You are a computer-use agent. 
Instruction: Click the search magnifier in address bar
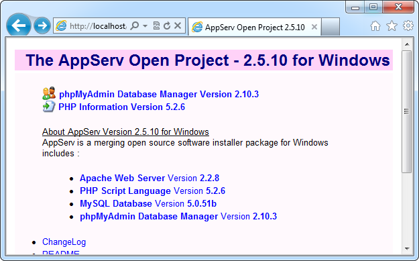click(x=135, y=25)
